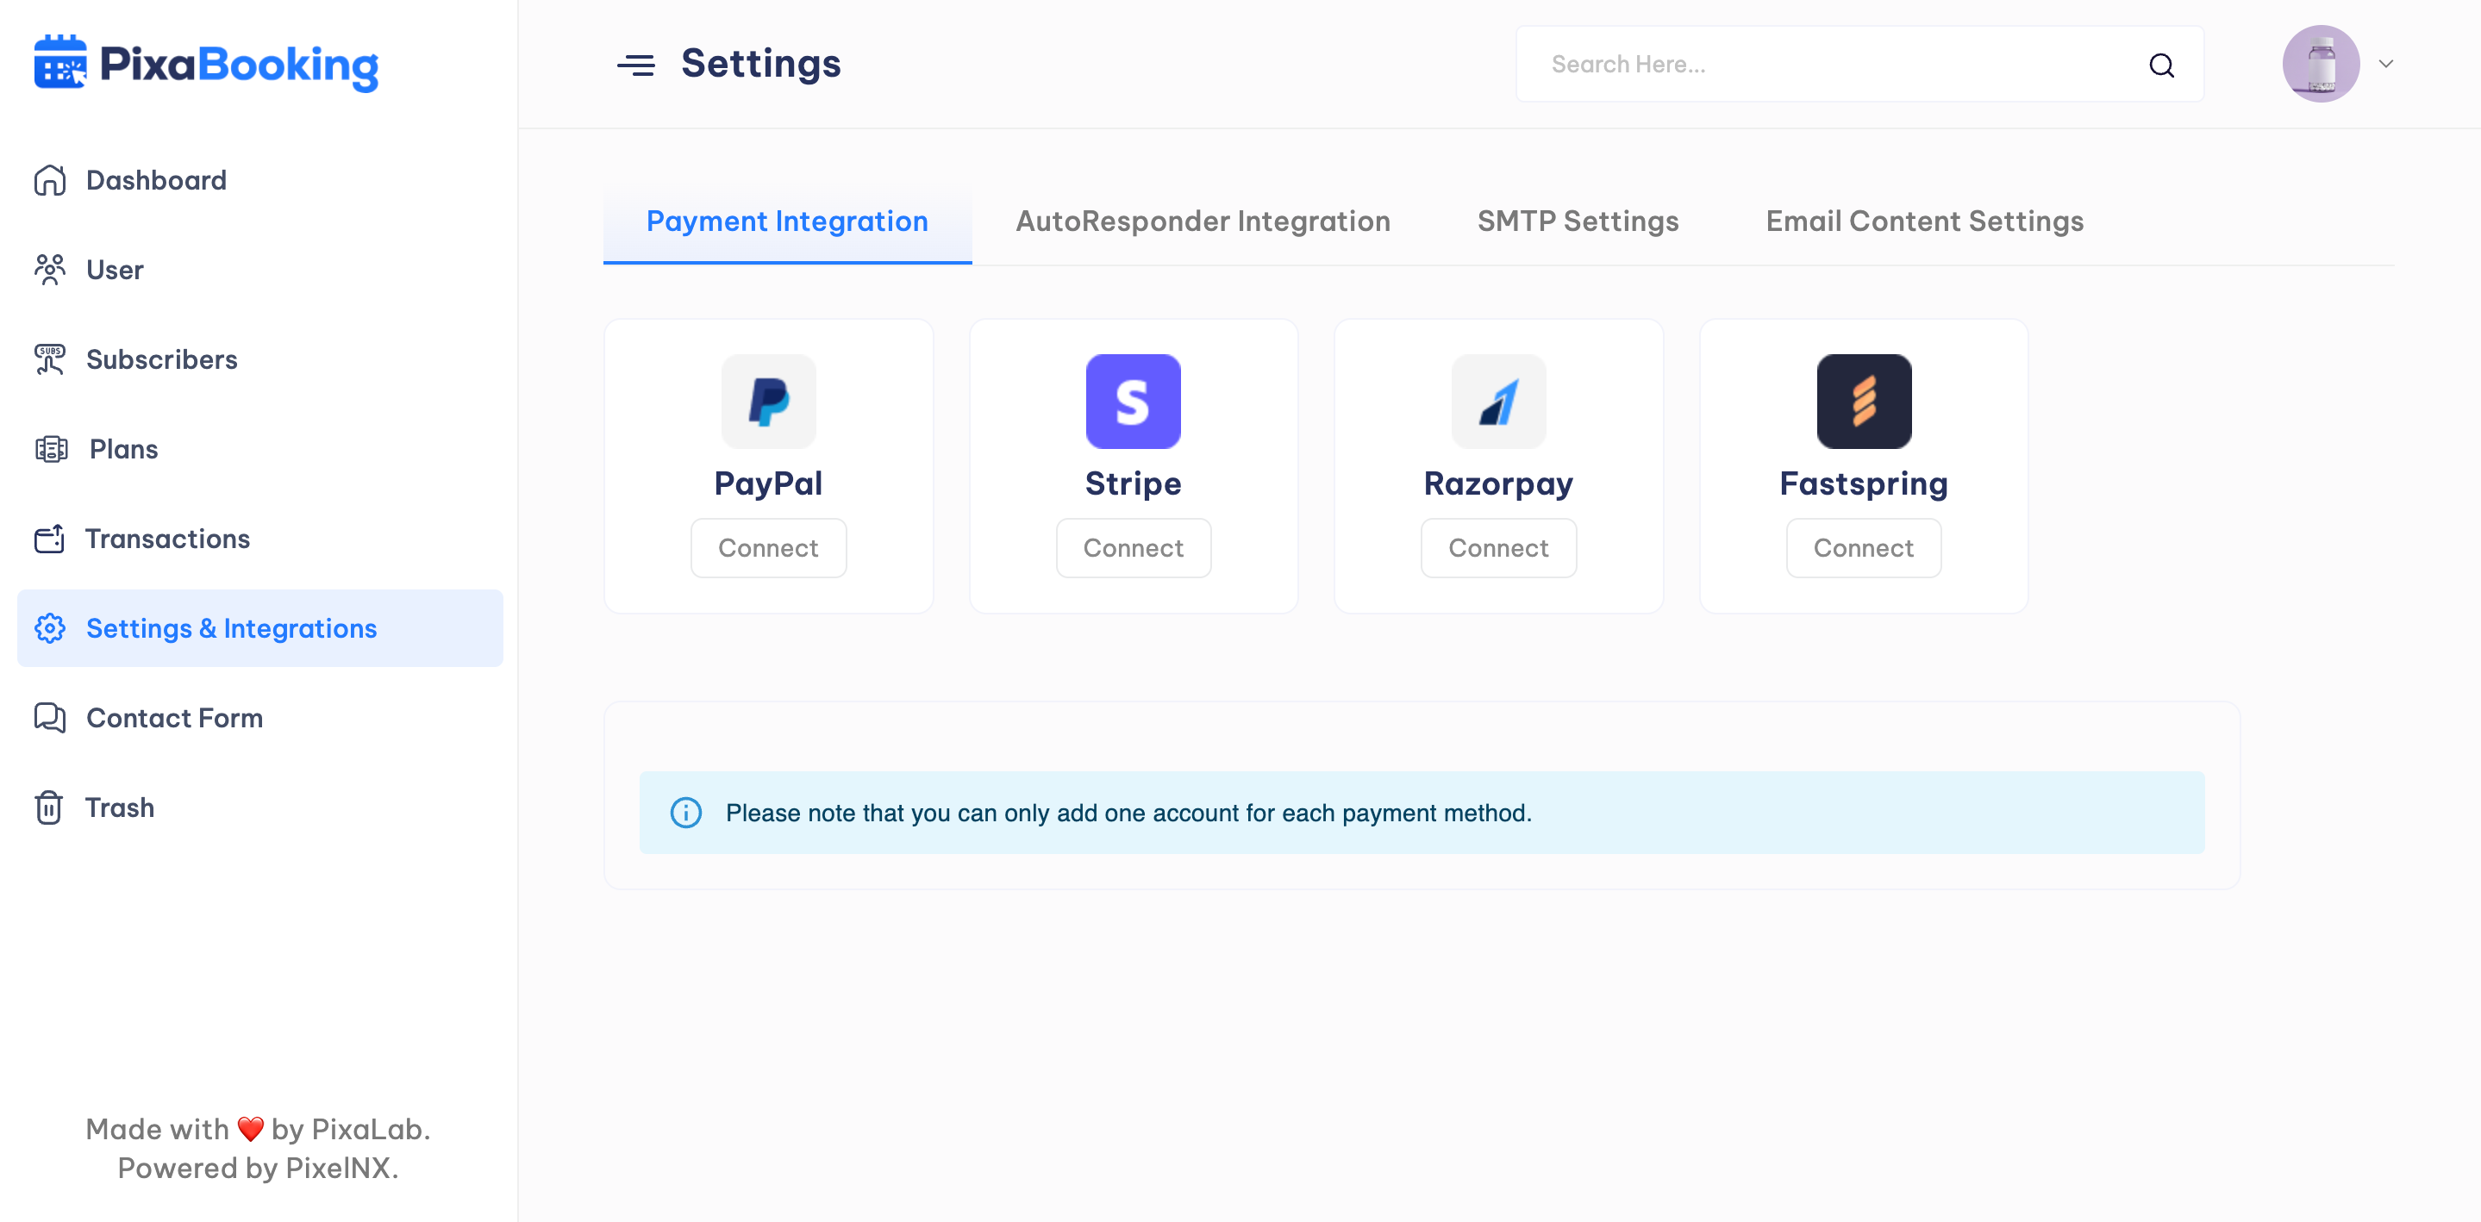Click the search magnifier icon
Viewport: 2481px width, 1222px height.
point(2161,65)
